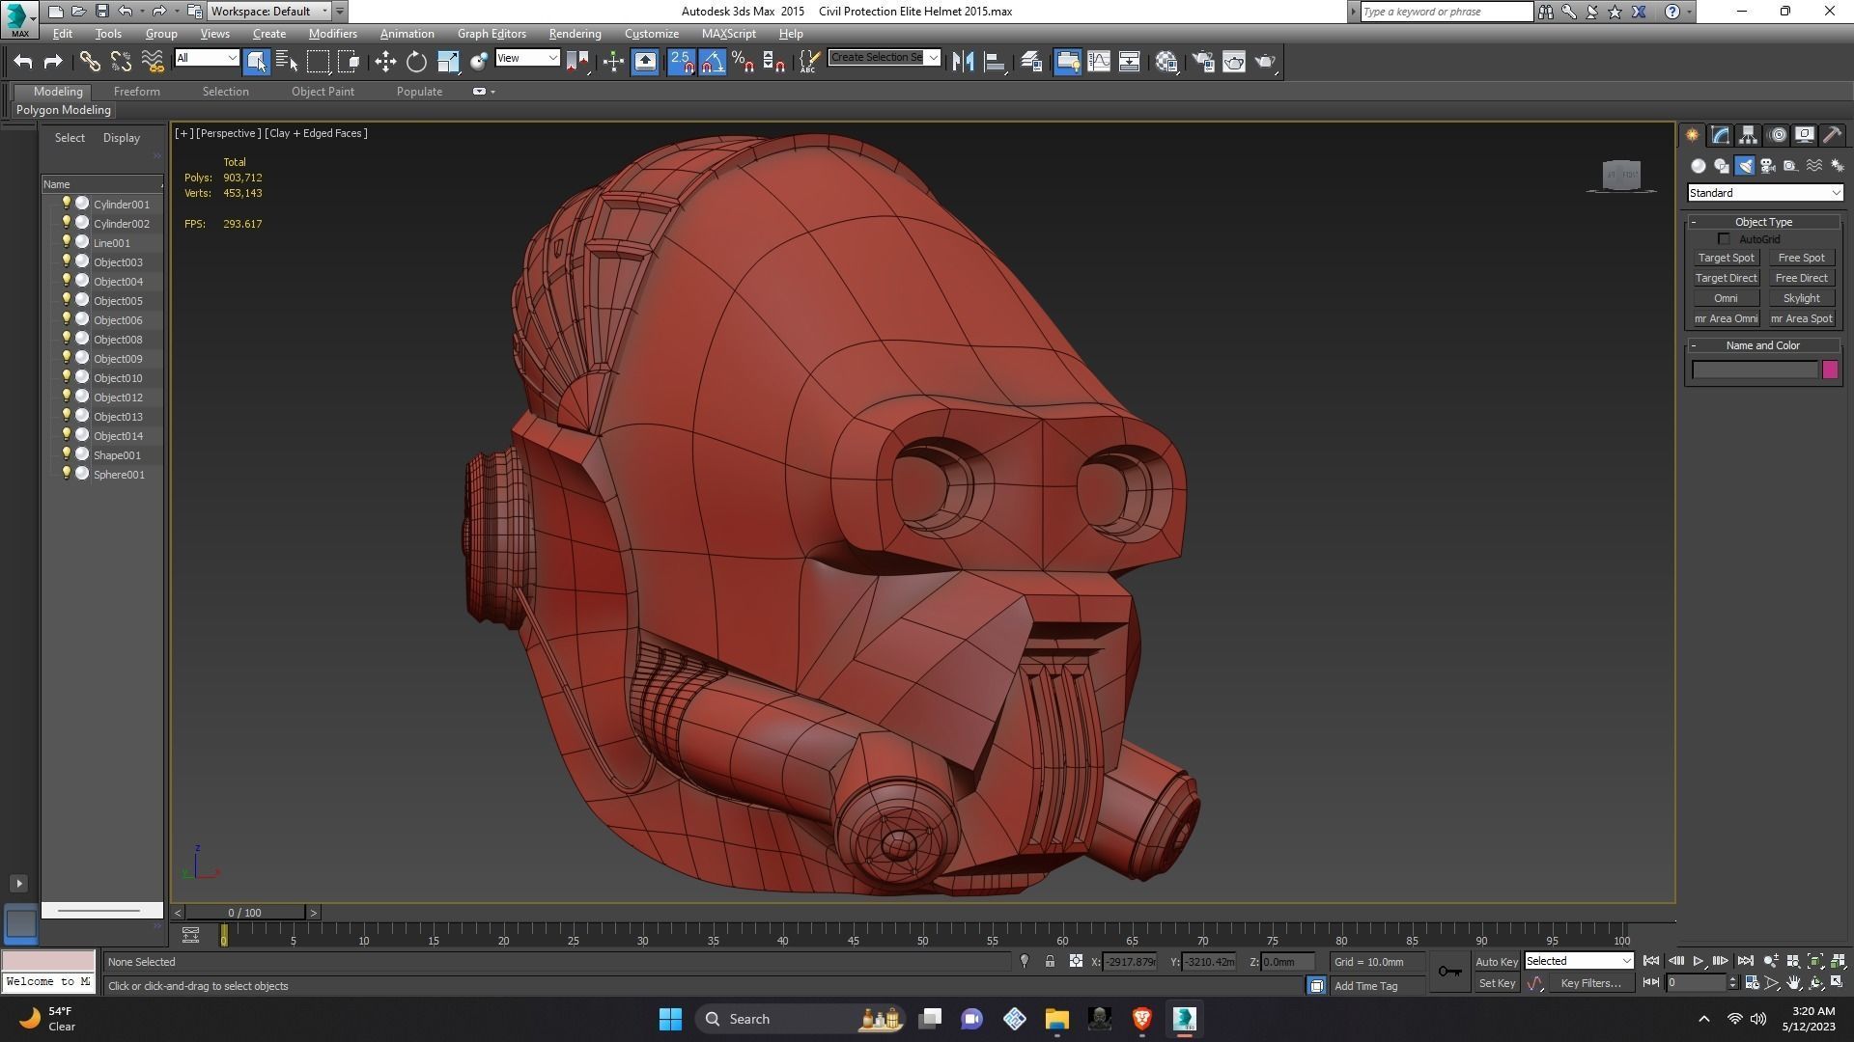Switch to the Cameras creation category
Screen dimensions: 1854x1042
click(x=1768, y=165)
